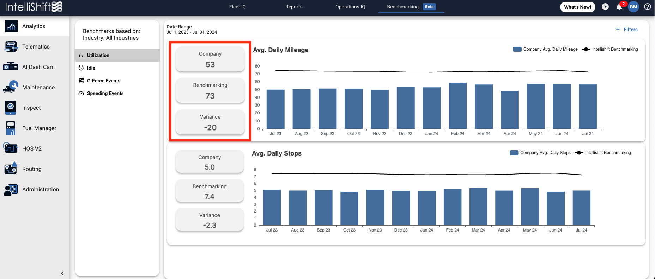Click the Telematics sidebar icon
Screen dimensions: 655x279
click(x=11, y=47)
